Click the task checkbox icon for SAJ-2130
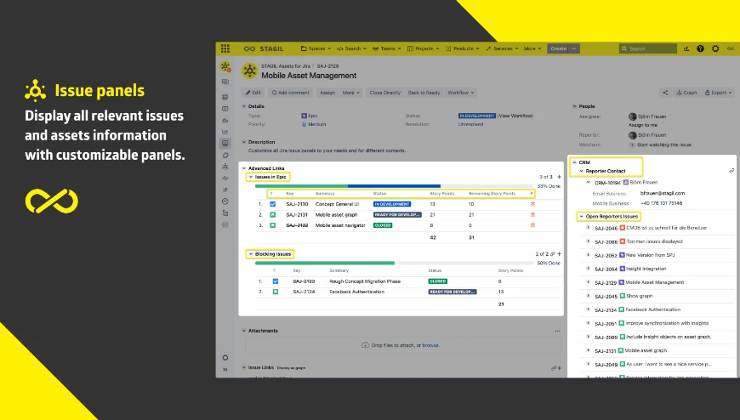The image size is (740, 420). [273, 204]
